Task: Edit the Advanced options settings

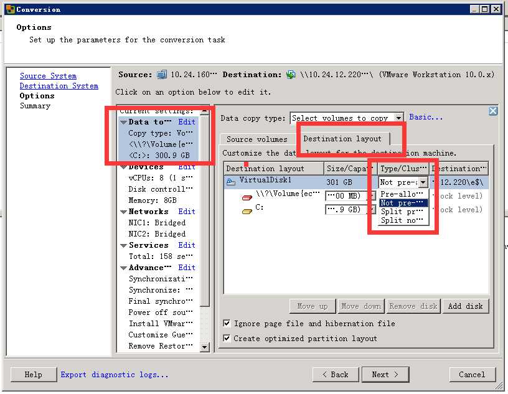Action: [187, 268]
